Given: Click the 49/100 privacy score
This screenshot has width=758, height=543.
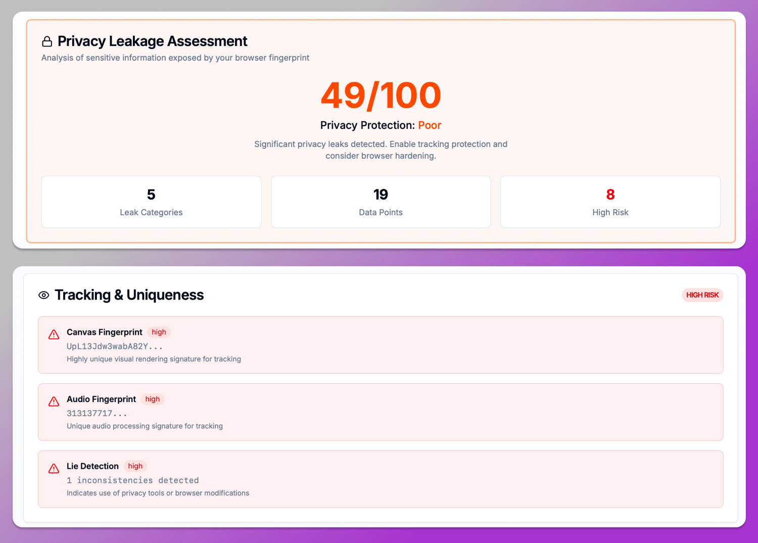Looking at the screenshot, I should (381, 95).
